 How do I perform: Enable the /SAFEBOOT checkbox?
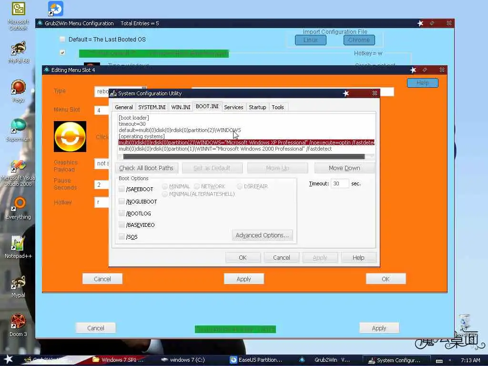[x=122, y=189]
